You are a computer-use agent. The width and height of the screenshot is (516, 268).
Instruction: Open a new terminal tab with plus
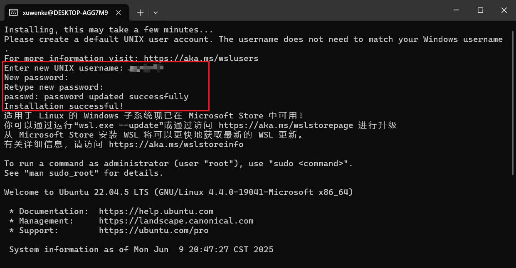point(140,13)
